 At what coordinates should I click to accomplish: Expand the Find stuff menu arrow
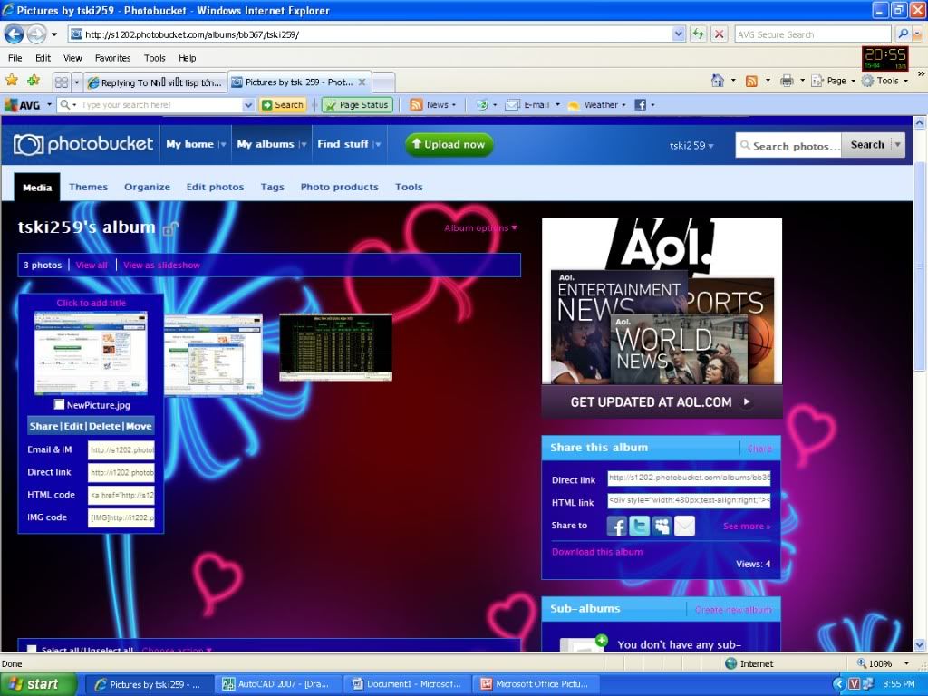(x=377, y=144)
